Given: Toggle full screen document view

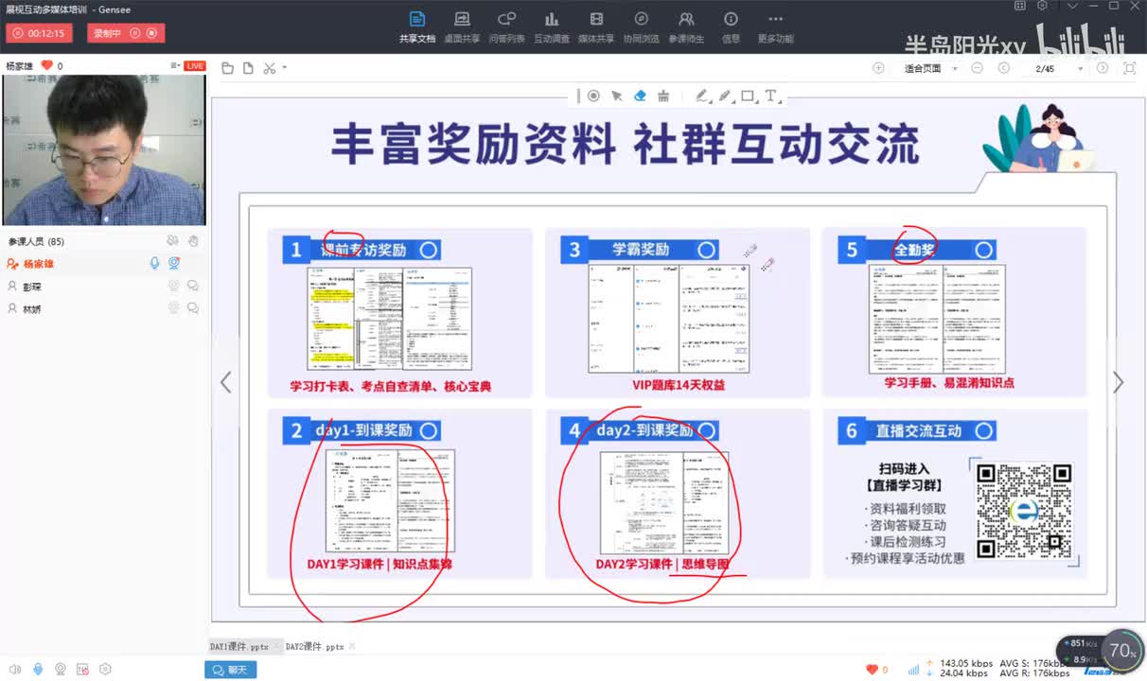Looking at the screenshot, I should pyautogui.click(x=1129, y=68).
